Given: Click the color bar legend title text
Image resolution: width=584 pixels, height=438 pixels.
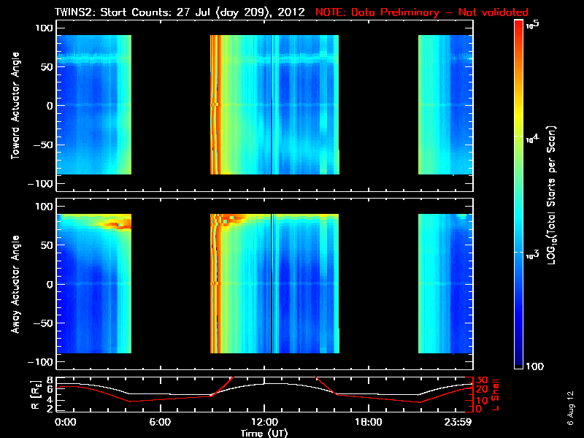Looking at the screenshot, I should coord(551,195).
